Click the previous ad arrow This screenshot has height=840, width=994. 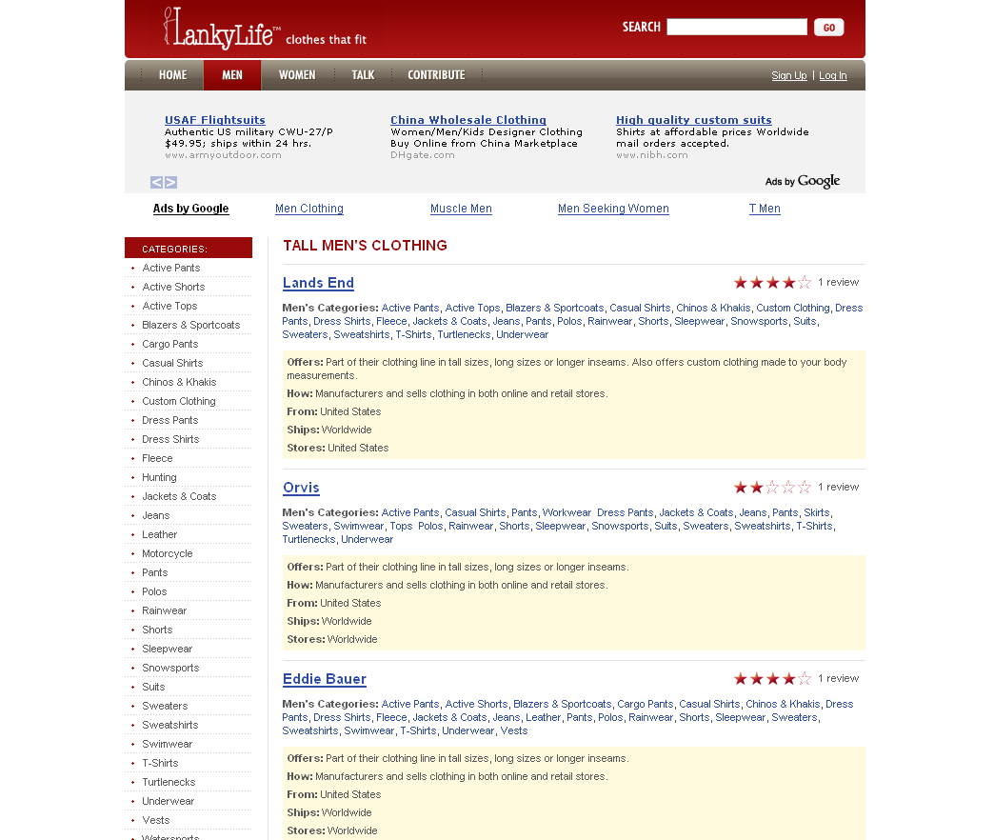tap(156, 183)
